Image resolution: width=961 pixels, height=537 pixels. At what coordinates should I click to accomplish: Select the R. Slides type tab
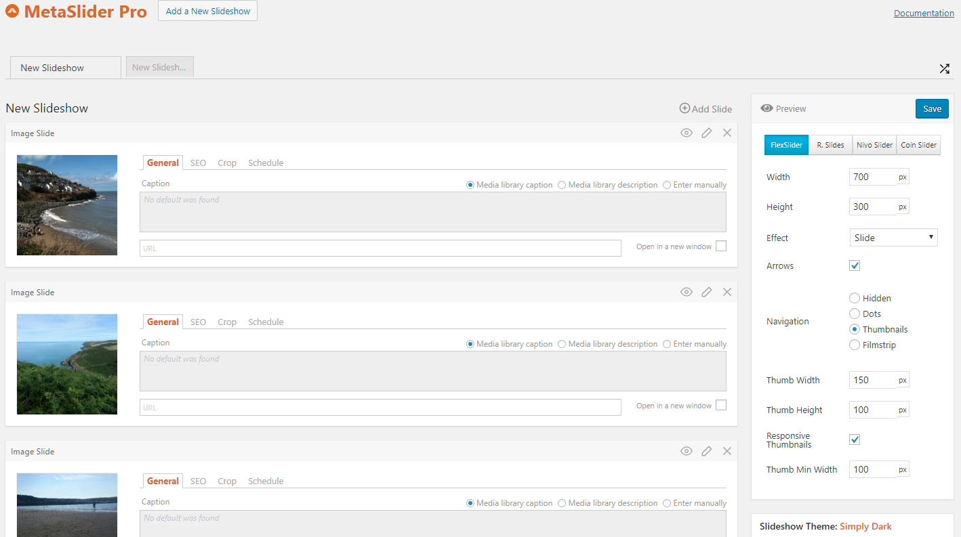[x=830, y=145]
